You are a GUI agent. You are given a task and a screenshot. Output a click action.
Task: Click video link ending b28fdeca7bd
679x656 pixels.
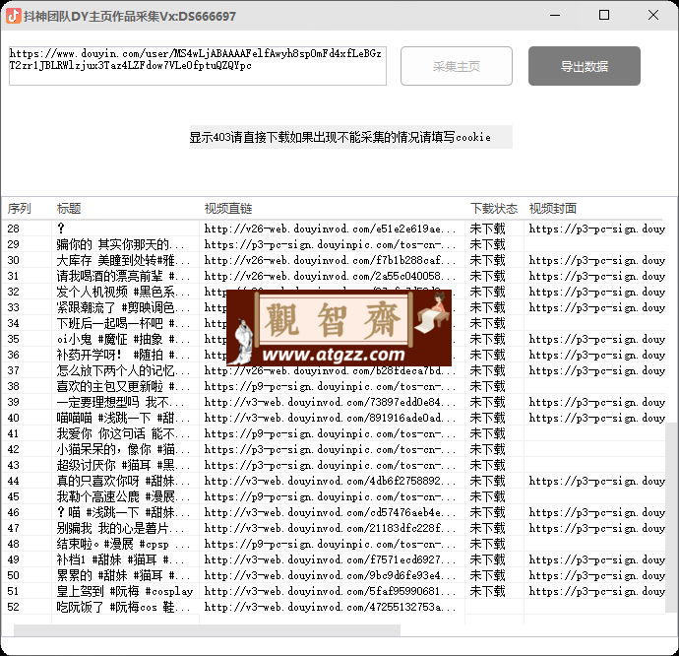tap(330, 370)
